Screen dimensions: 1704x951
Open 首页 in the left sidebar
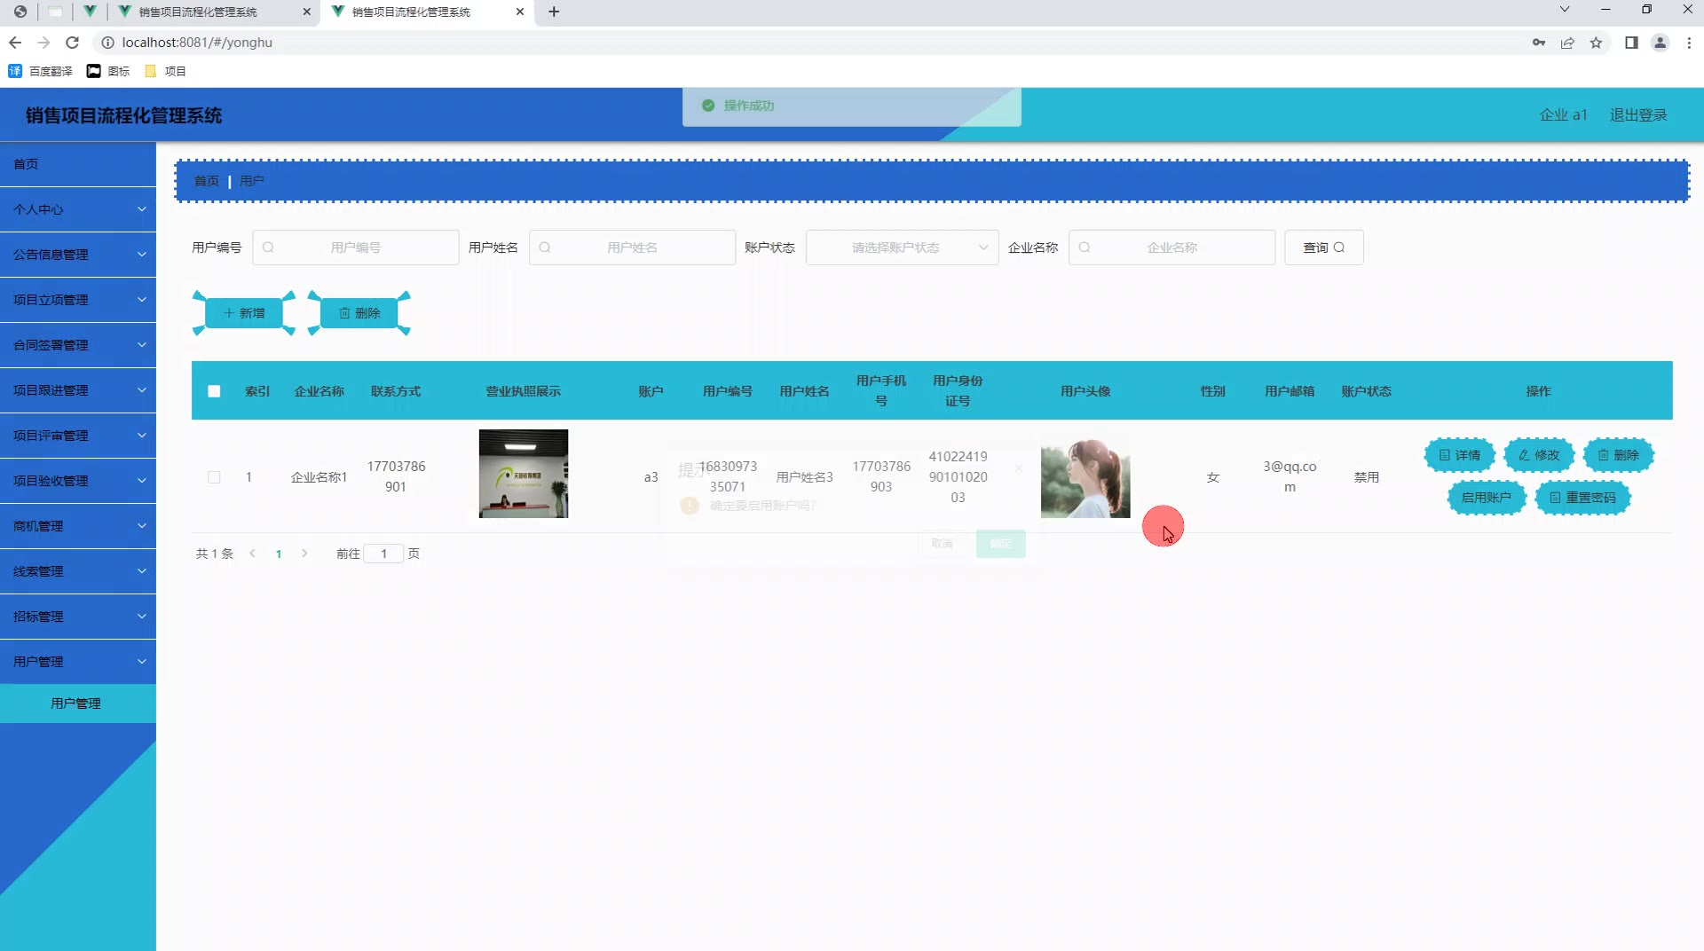78,164
